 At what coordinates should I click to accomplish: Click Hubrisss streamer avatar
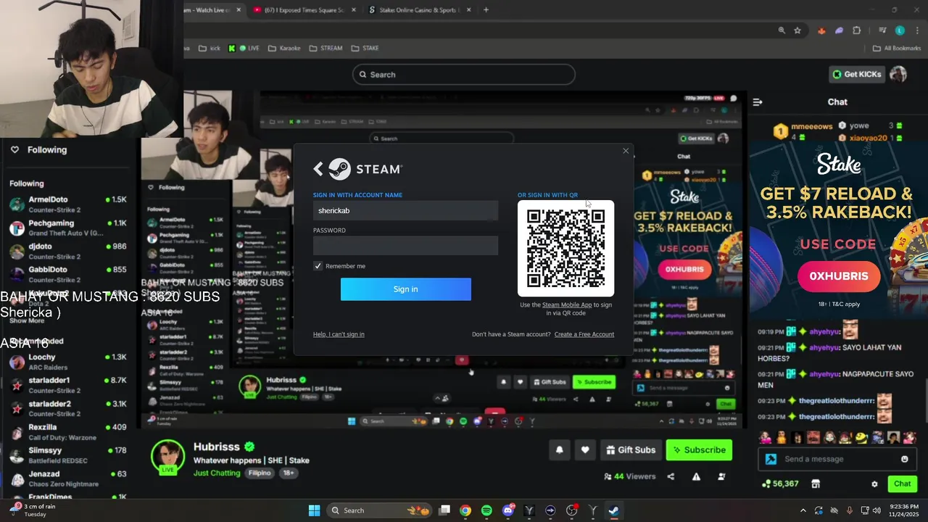pyautogui.click(x=167, y=457)
